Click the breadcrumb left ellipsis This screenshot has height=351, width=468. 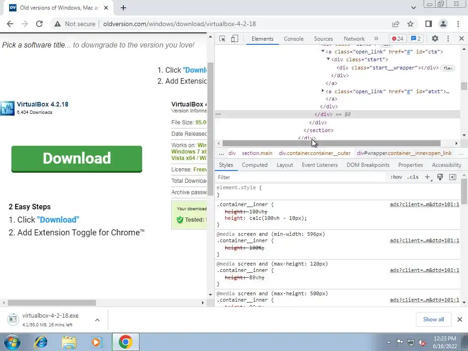coord(221,154)
